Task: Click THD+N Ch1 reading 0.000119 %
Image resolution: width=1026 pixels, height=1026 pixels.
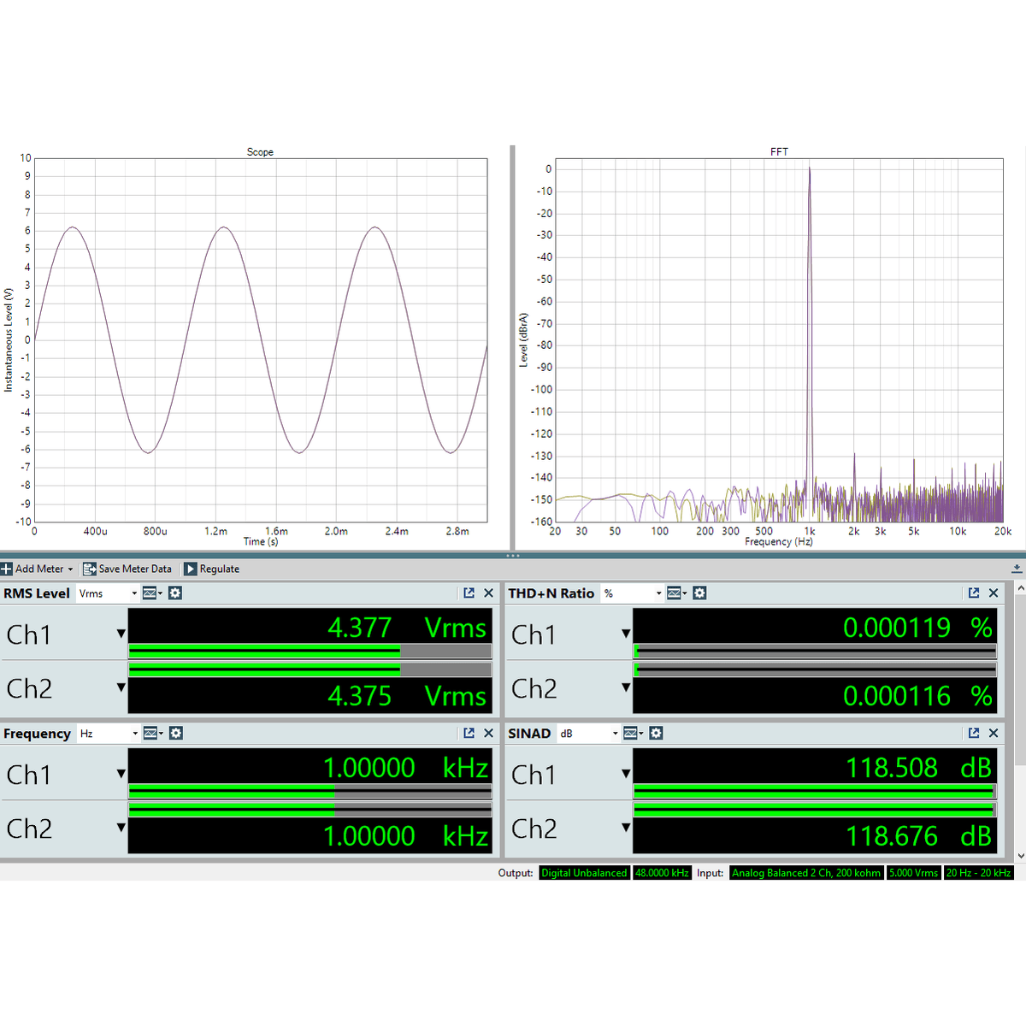Action: 917,628
